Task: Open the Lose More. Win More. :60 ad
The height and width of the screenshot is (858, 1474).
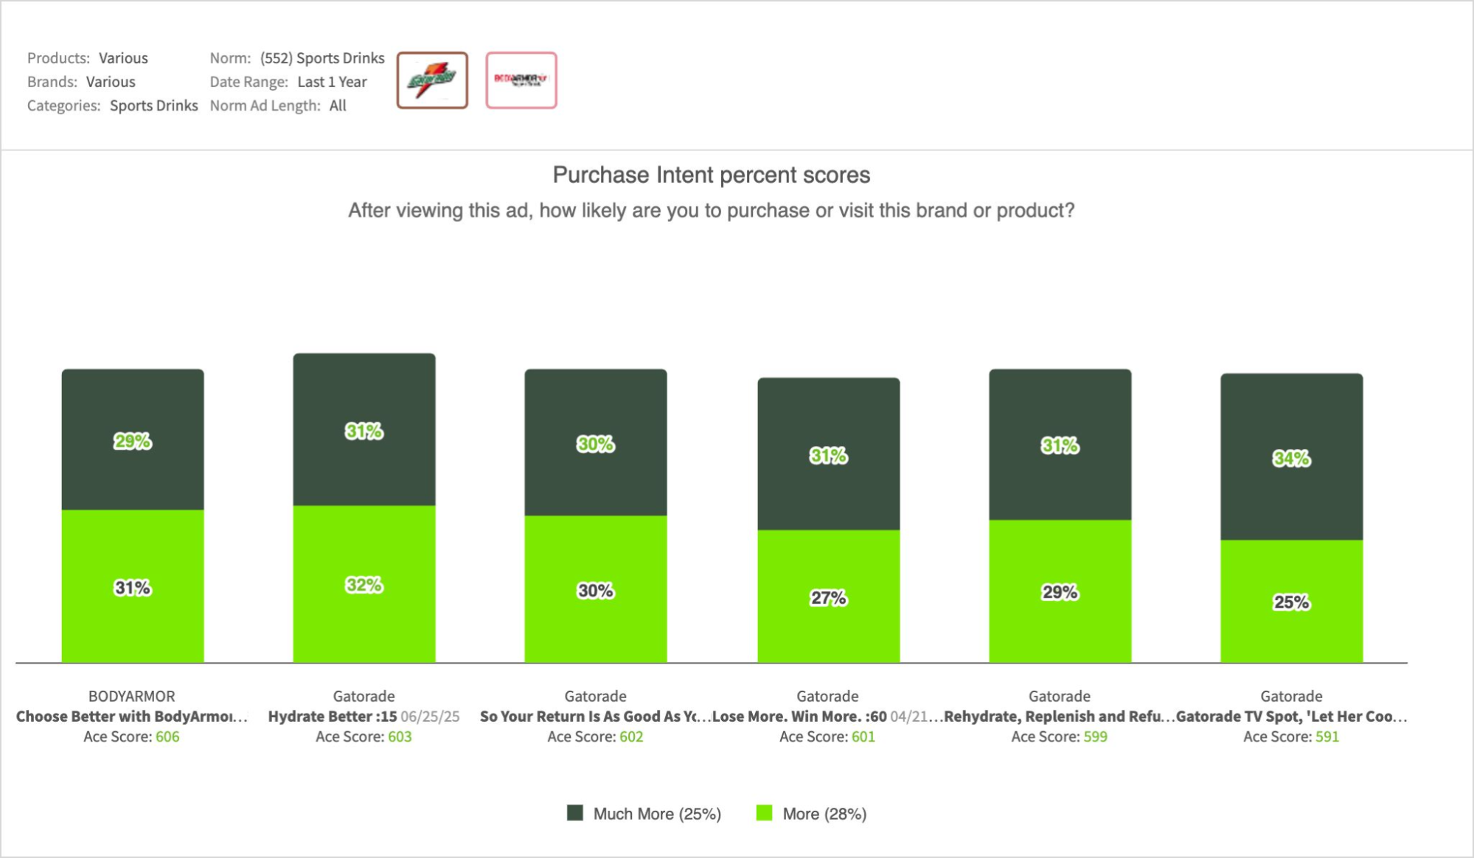Action: pyautogui.click(x=800, y=716)
